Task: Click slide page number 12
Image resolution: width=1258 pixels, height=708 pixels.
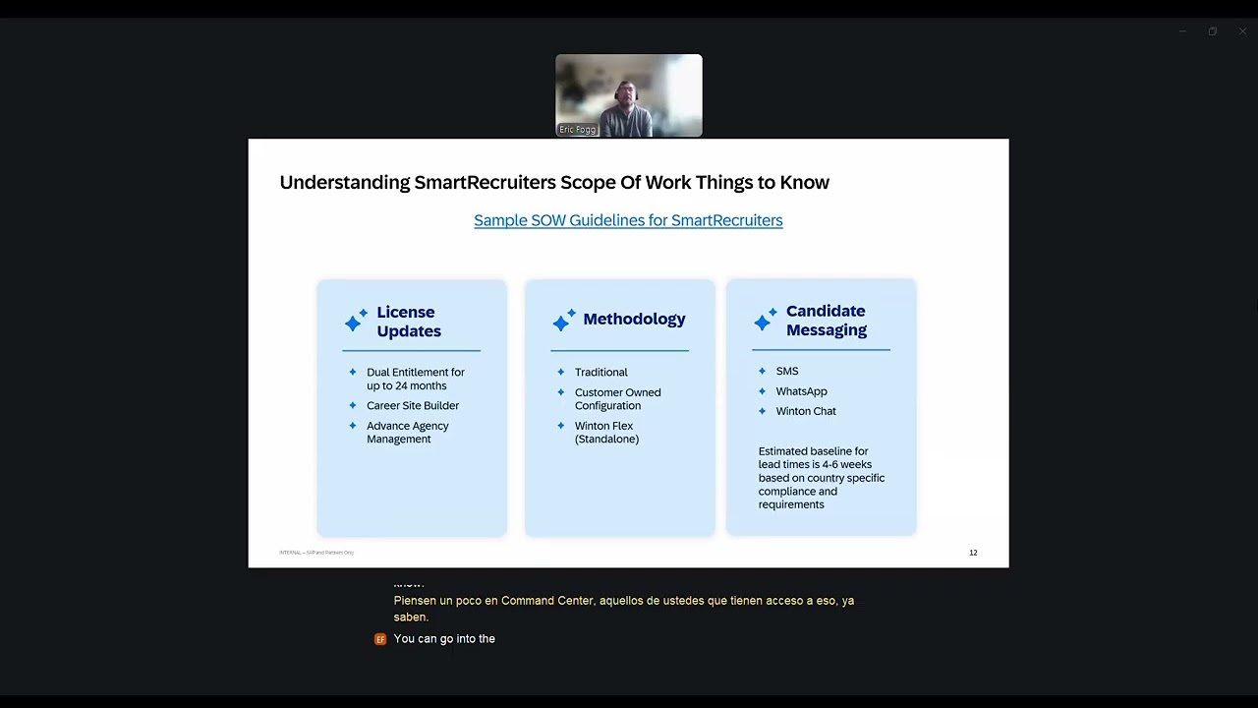Action: (x=973, y=553)
